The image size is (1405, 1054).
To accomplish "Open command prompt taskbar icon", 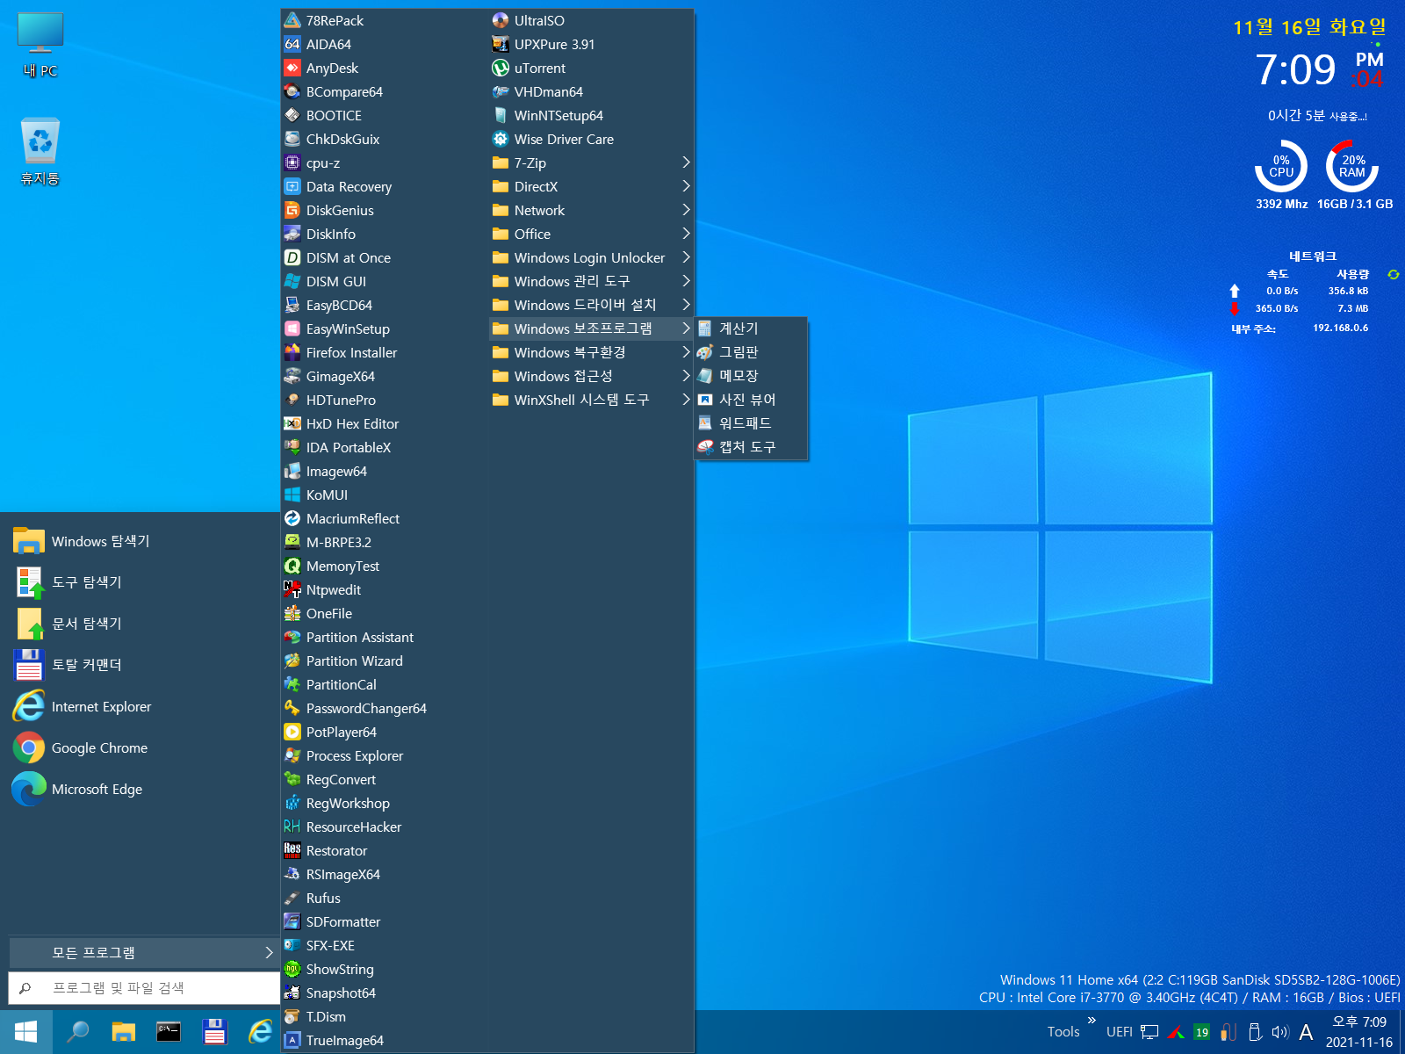I will click(x=169, y=1032).
